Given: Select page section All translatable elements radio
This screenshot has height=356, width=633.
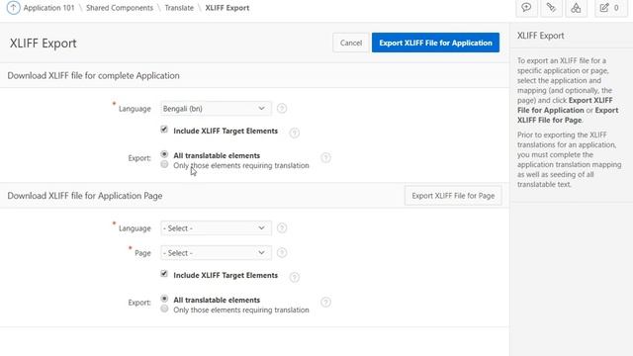Looking at the screenshot, I should pos(164,299).
